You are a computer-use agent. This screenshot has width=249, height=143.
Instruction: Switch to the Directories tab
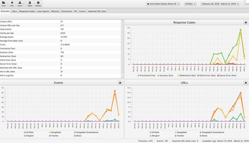click(67, 11)
